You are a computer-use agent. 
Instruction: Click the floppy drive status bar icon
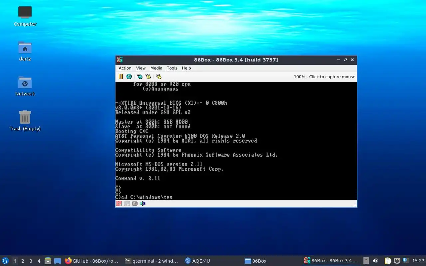pos(119,203)
